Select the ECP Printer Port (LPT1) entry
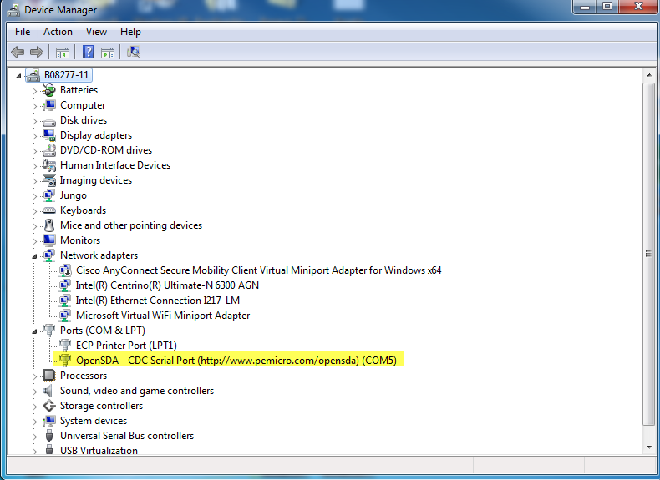This screenshot has height=480, width=660. point(126,346)
